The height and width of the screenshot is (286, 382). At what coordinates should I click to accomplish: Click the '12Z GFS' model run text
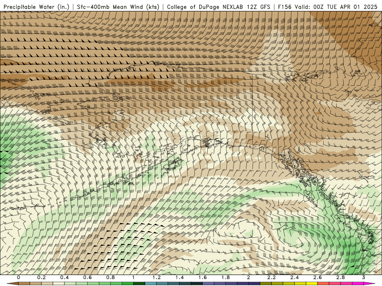258,7
